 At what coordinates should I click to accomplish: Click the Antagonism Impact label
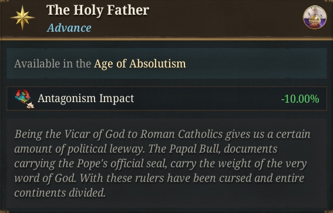86,99
